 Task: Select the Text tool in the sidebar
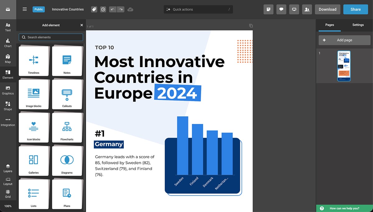click(8, 27)
